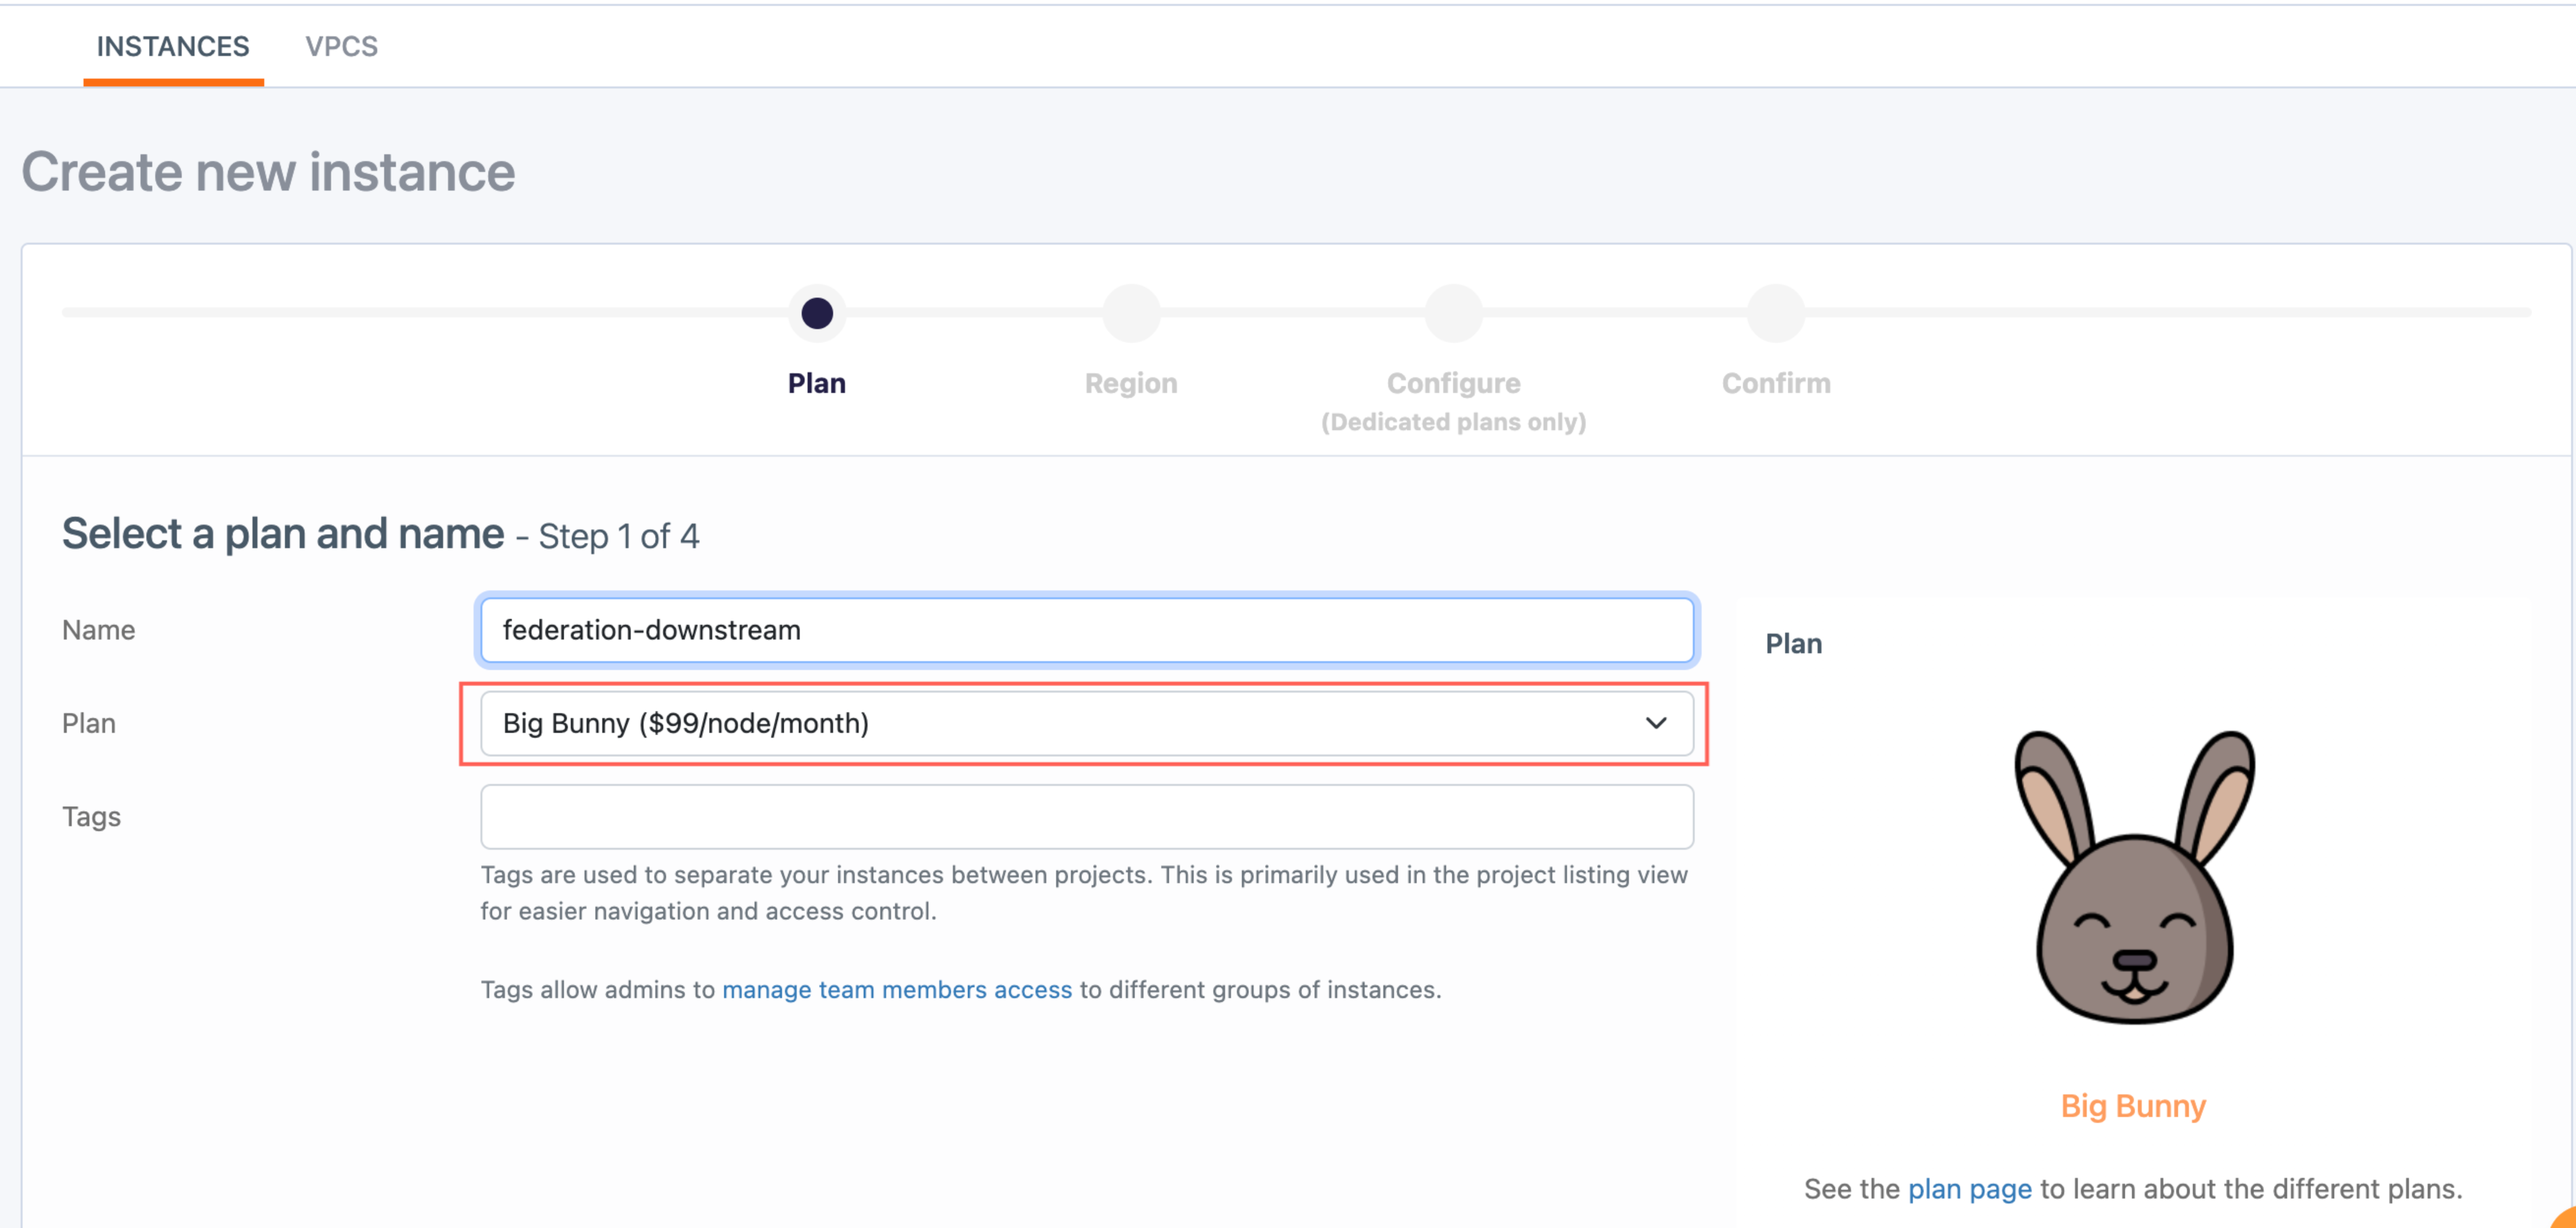
Task: Click the Tags input field
Action: (1087, 816)
